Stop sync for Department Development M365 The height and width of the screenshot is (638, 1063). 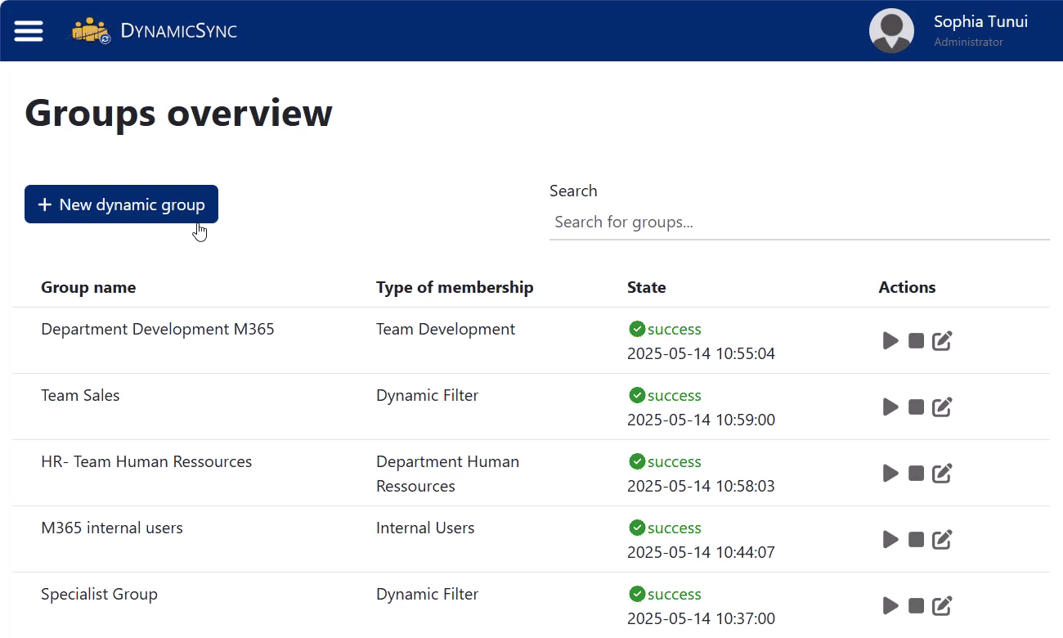click(x=916, y=340)
